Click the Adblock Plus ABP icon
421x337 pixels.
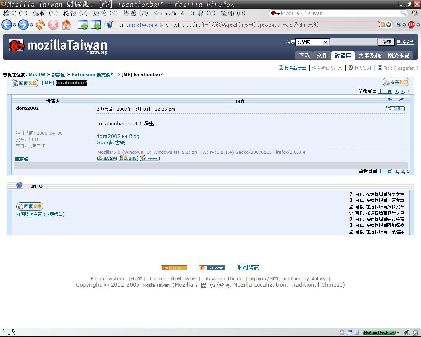pos(411,25)
